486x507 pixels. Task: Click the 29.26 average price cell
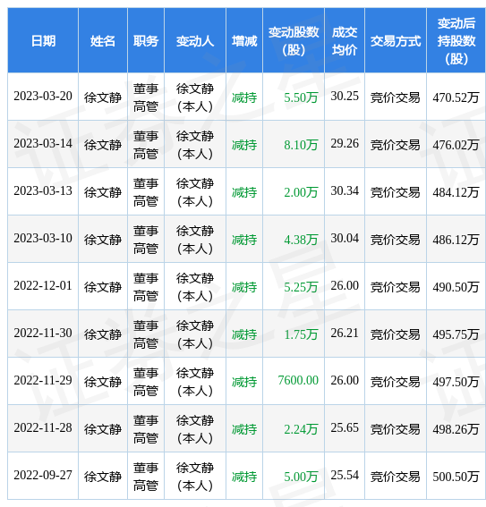[345, 144]
